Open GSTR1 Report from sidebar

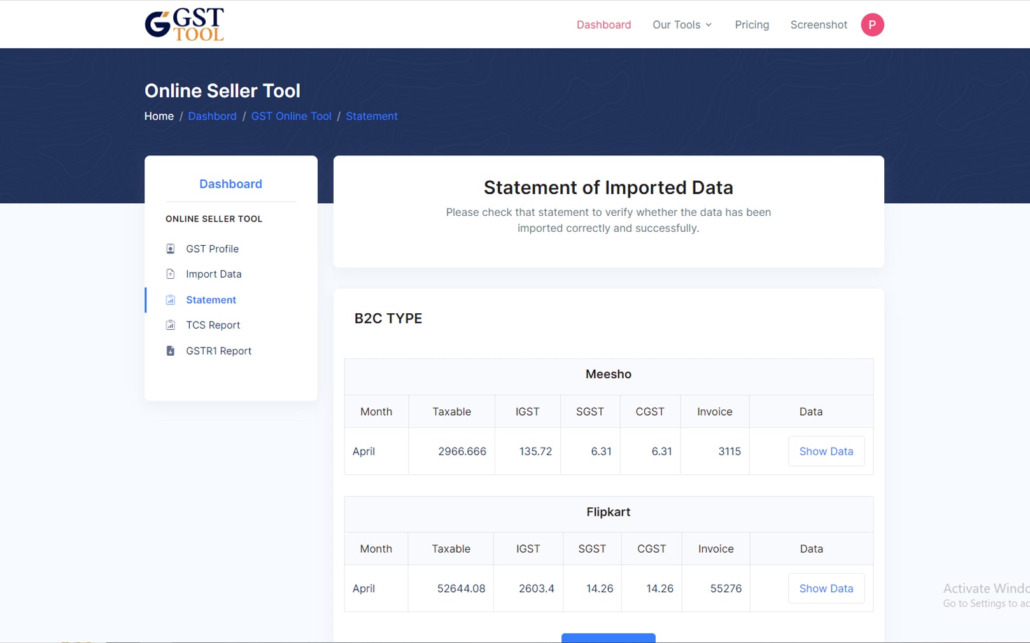tap(218, 351)
